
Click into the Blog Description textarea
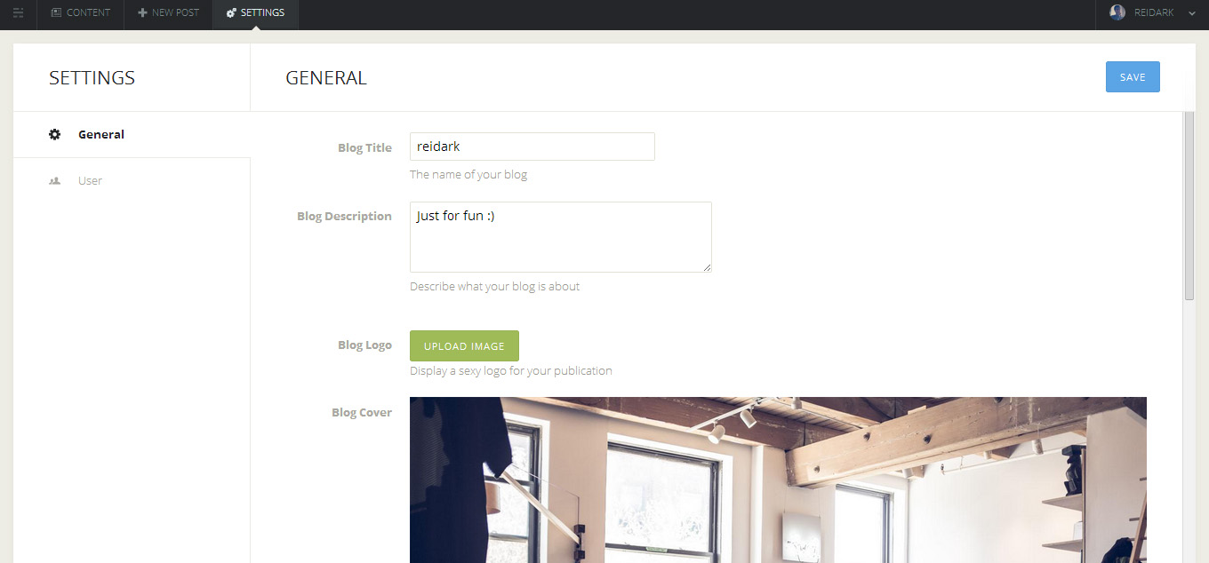[561, 237]
